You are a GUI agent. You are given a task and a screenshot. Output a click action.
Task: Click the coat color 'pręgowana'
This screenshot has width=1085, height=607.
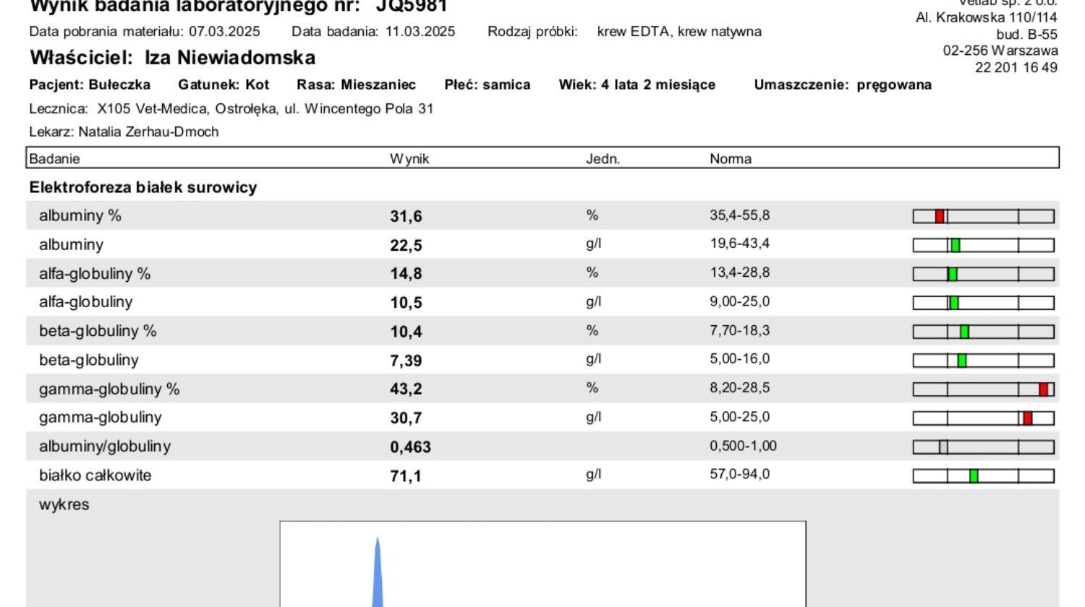894,85
